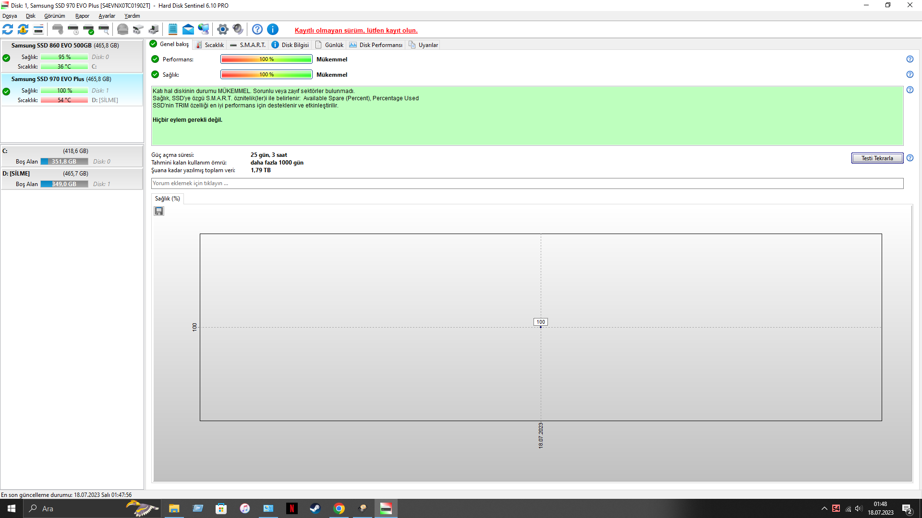Open the Disk Performansı tab
Screen dimensions: 922x518
point(376,45)
